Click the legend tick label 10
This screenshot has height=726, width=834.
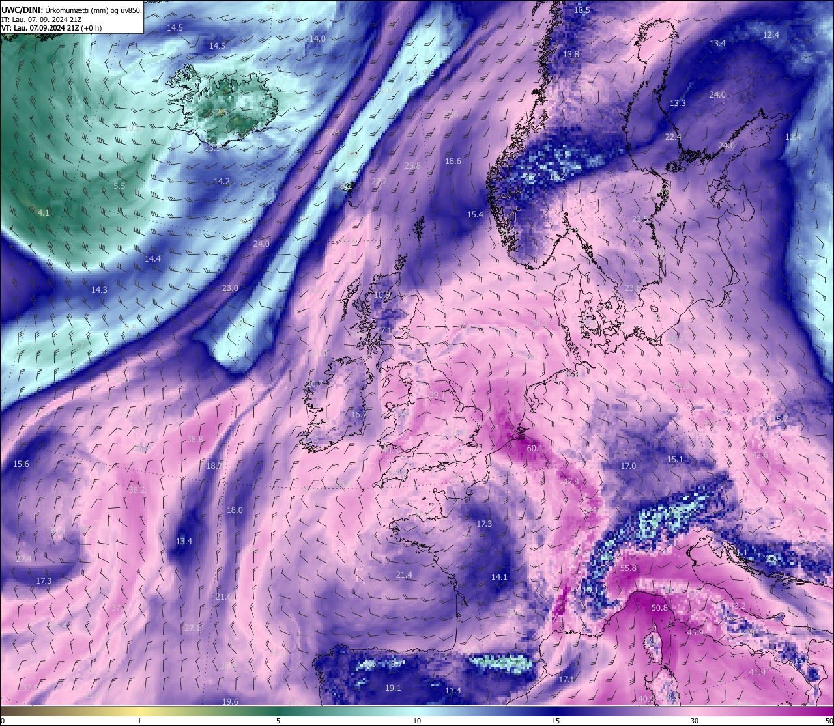tap(416, 721)
